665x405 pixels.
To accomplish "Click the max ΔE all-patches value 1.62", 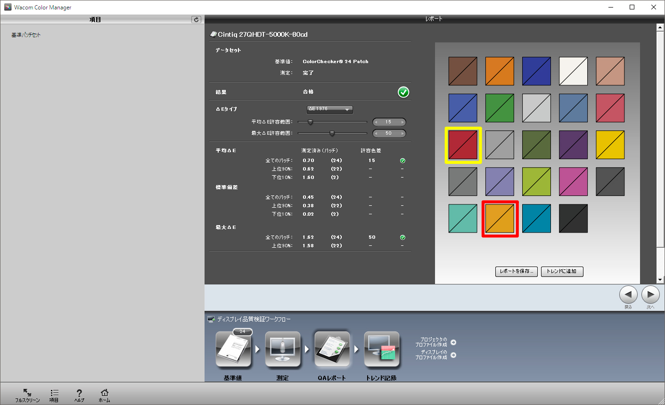I will [x=308, y=237].
